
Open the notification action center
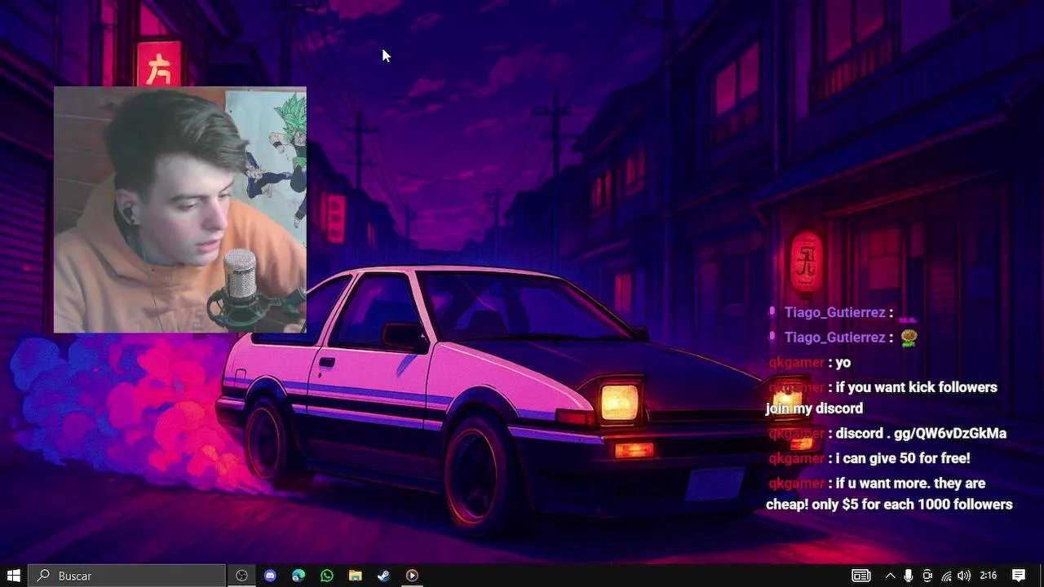[1019, 576]
